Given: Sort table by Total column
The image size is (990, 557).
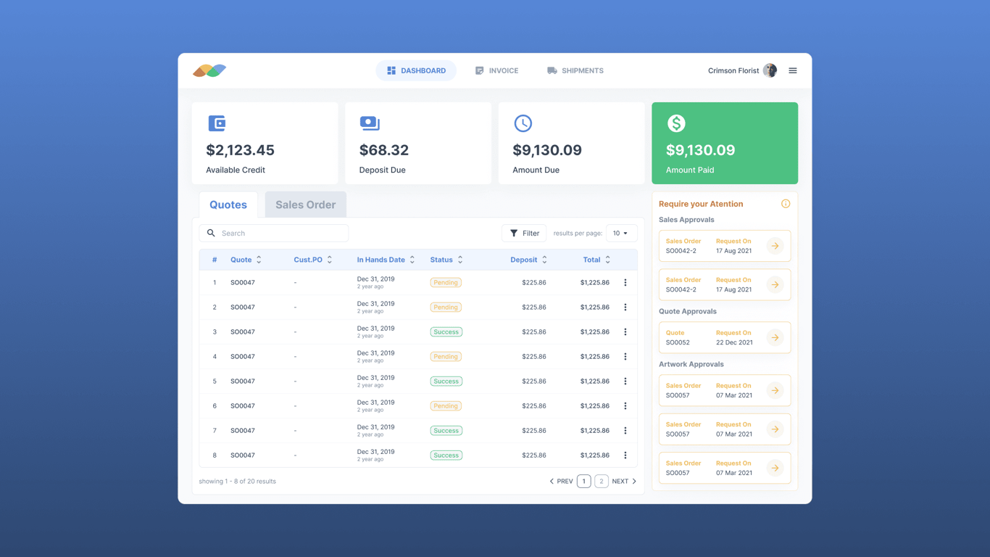Looking at the screenshot, I should (607, 260).
